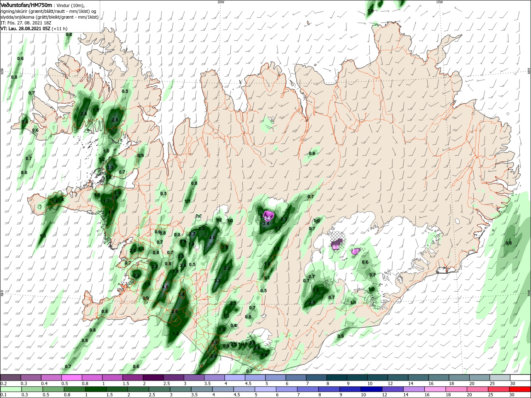Pick the 30 white swatch in top legend row
Screen dimensions: 531x398
[521, 378]
